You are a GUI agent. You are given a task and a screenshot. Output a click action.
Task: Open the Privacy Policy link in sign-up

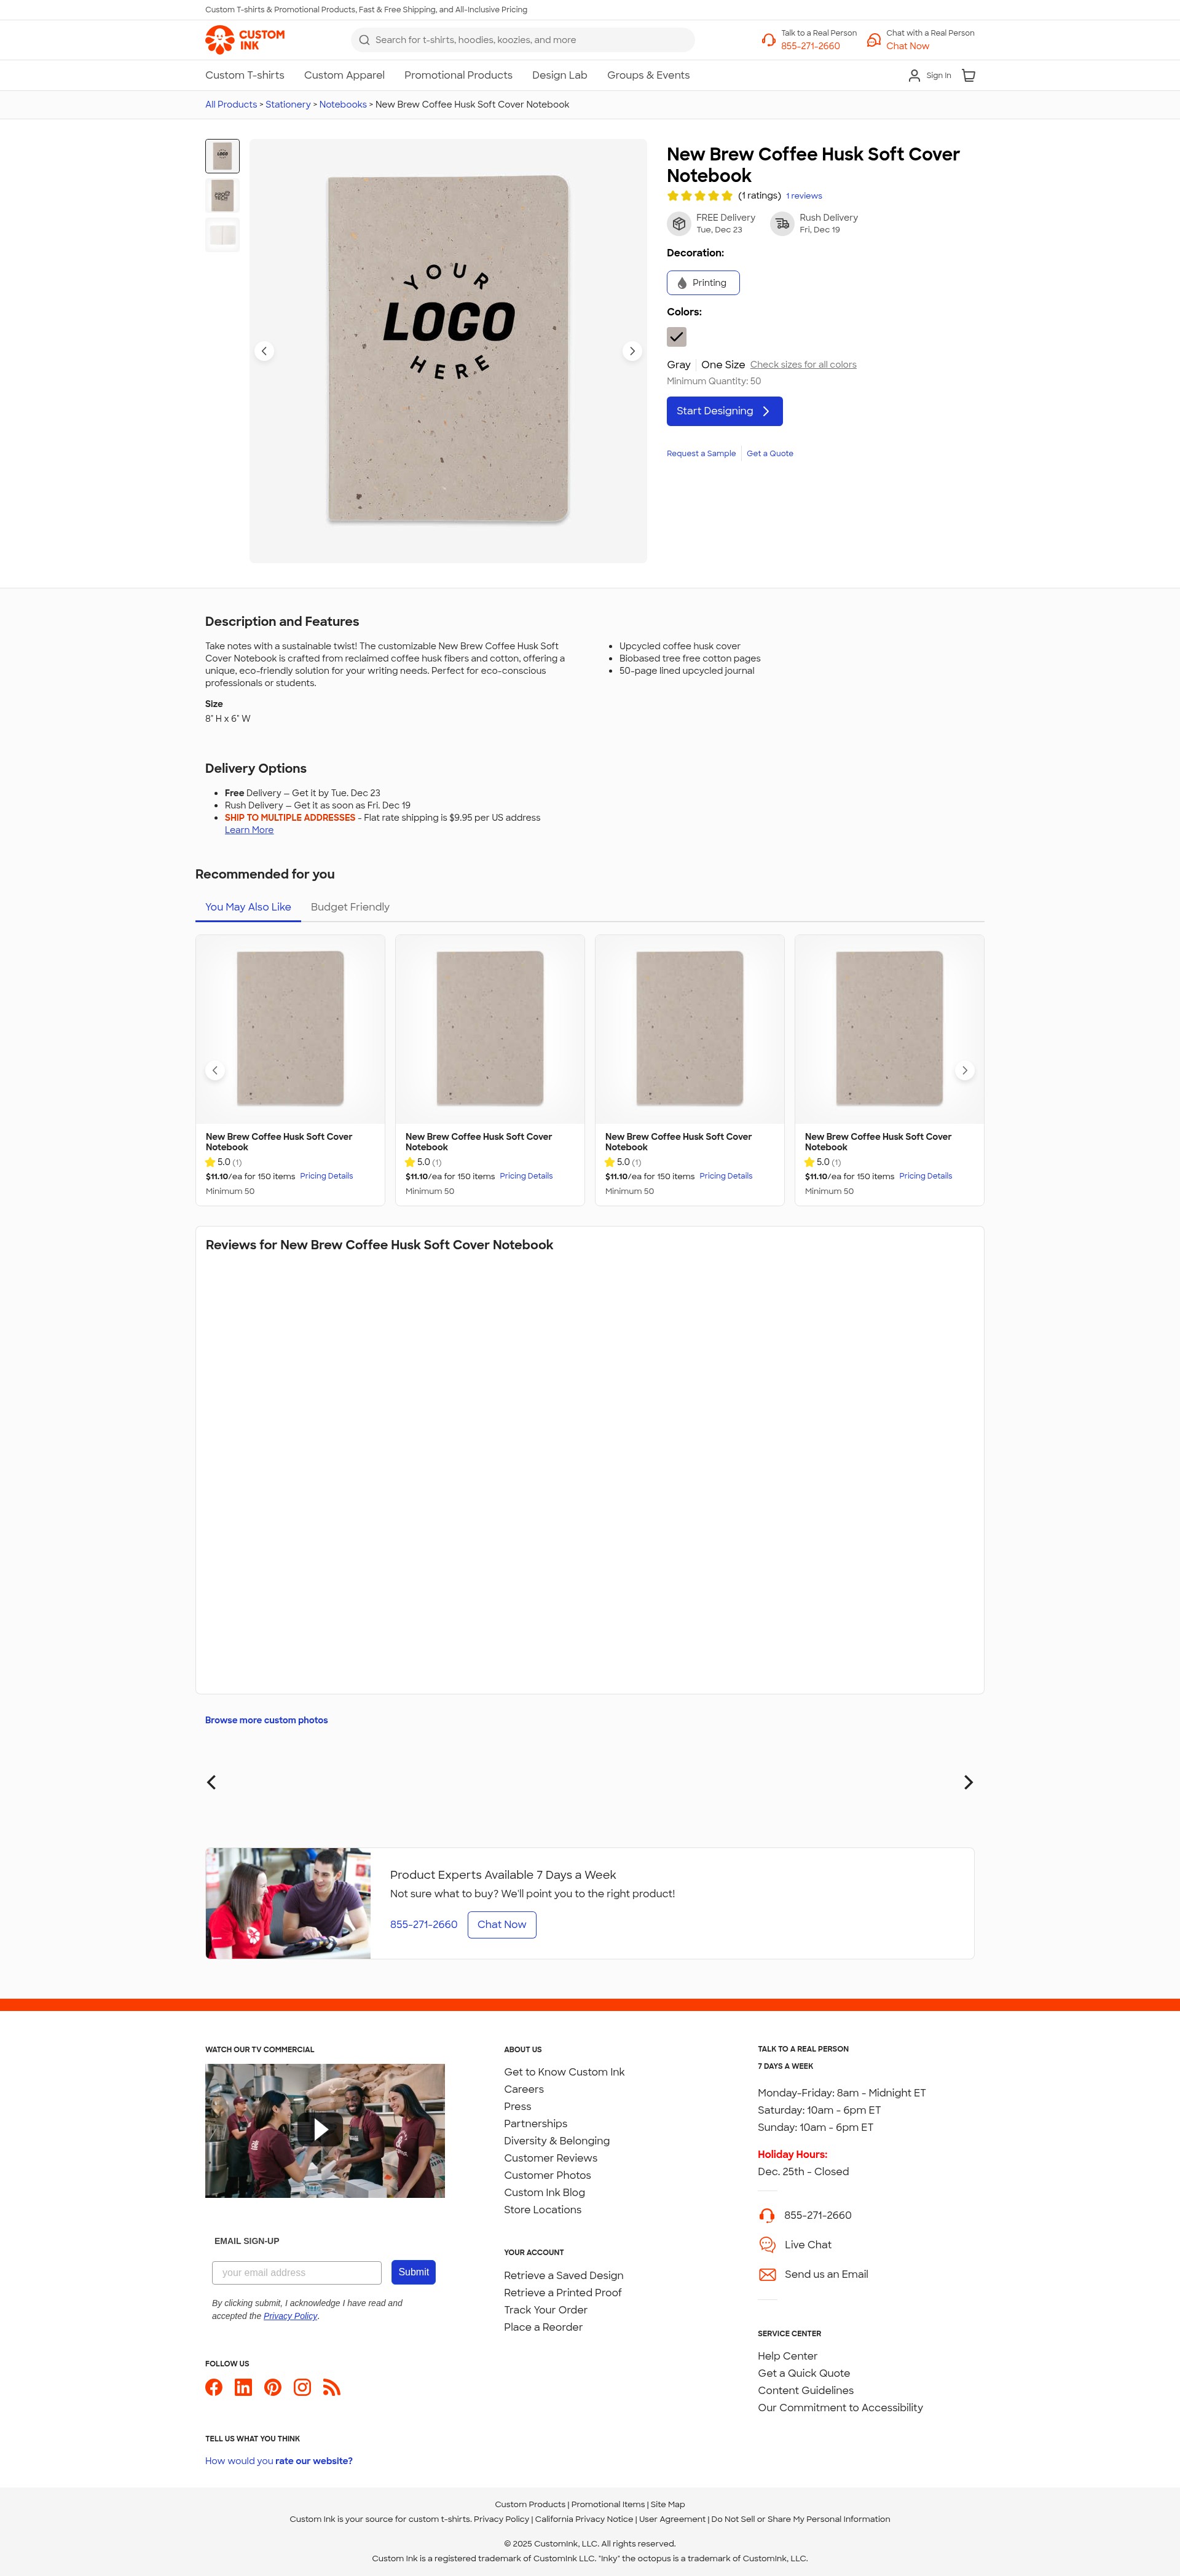click(290, 2316)
